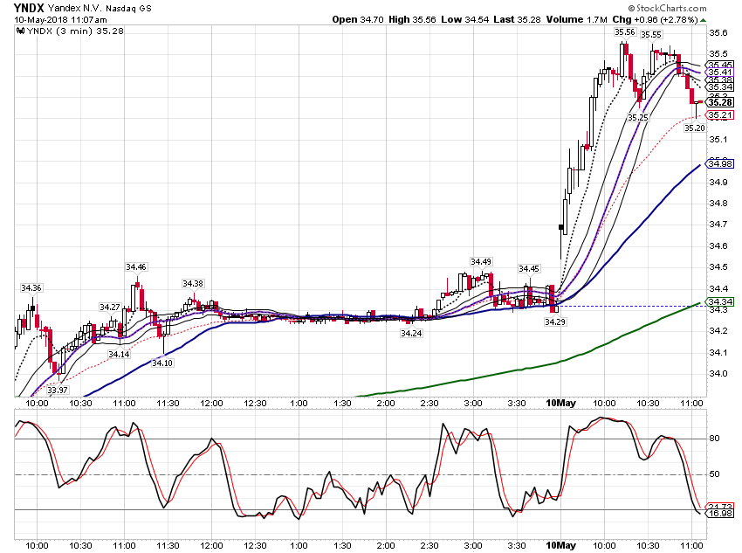Viewport: 742px width, 553px height.
Task: Click the 34.46 swing-high label
Action: tap(136, 267)
